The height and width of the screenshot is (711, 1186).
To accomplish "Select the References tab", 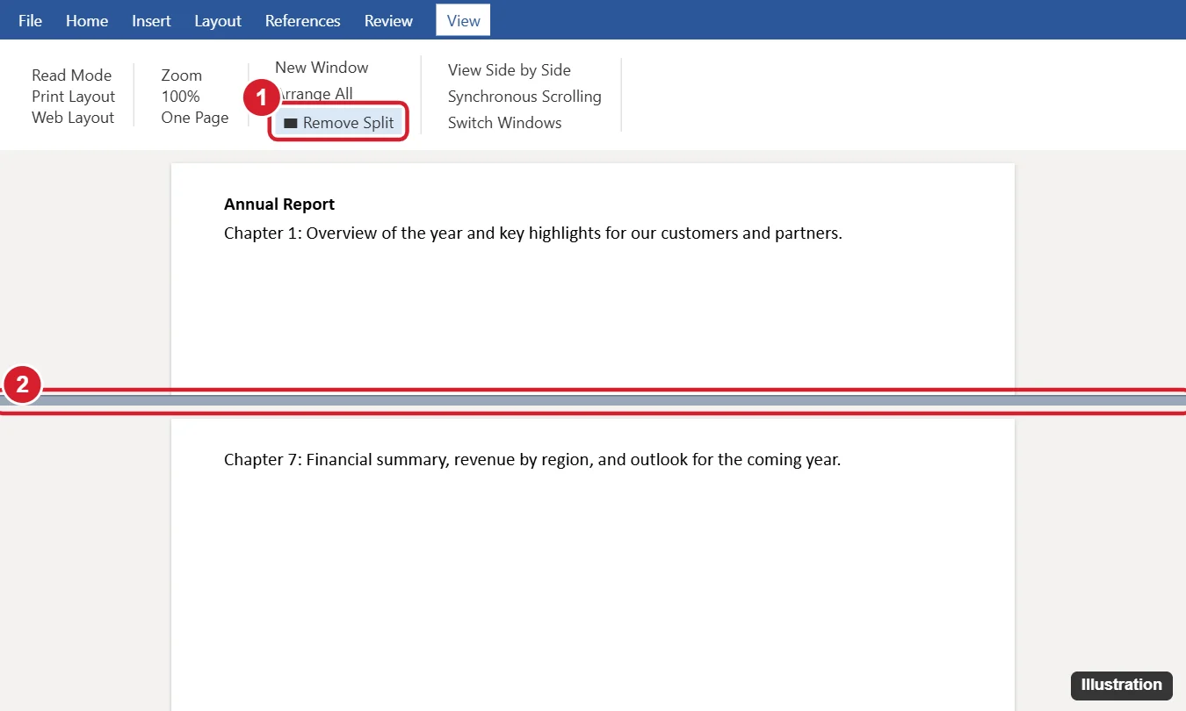I will (303, 20).
